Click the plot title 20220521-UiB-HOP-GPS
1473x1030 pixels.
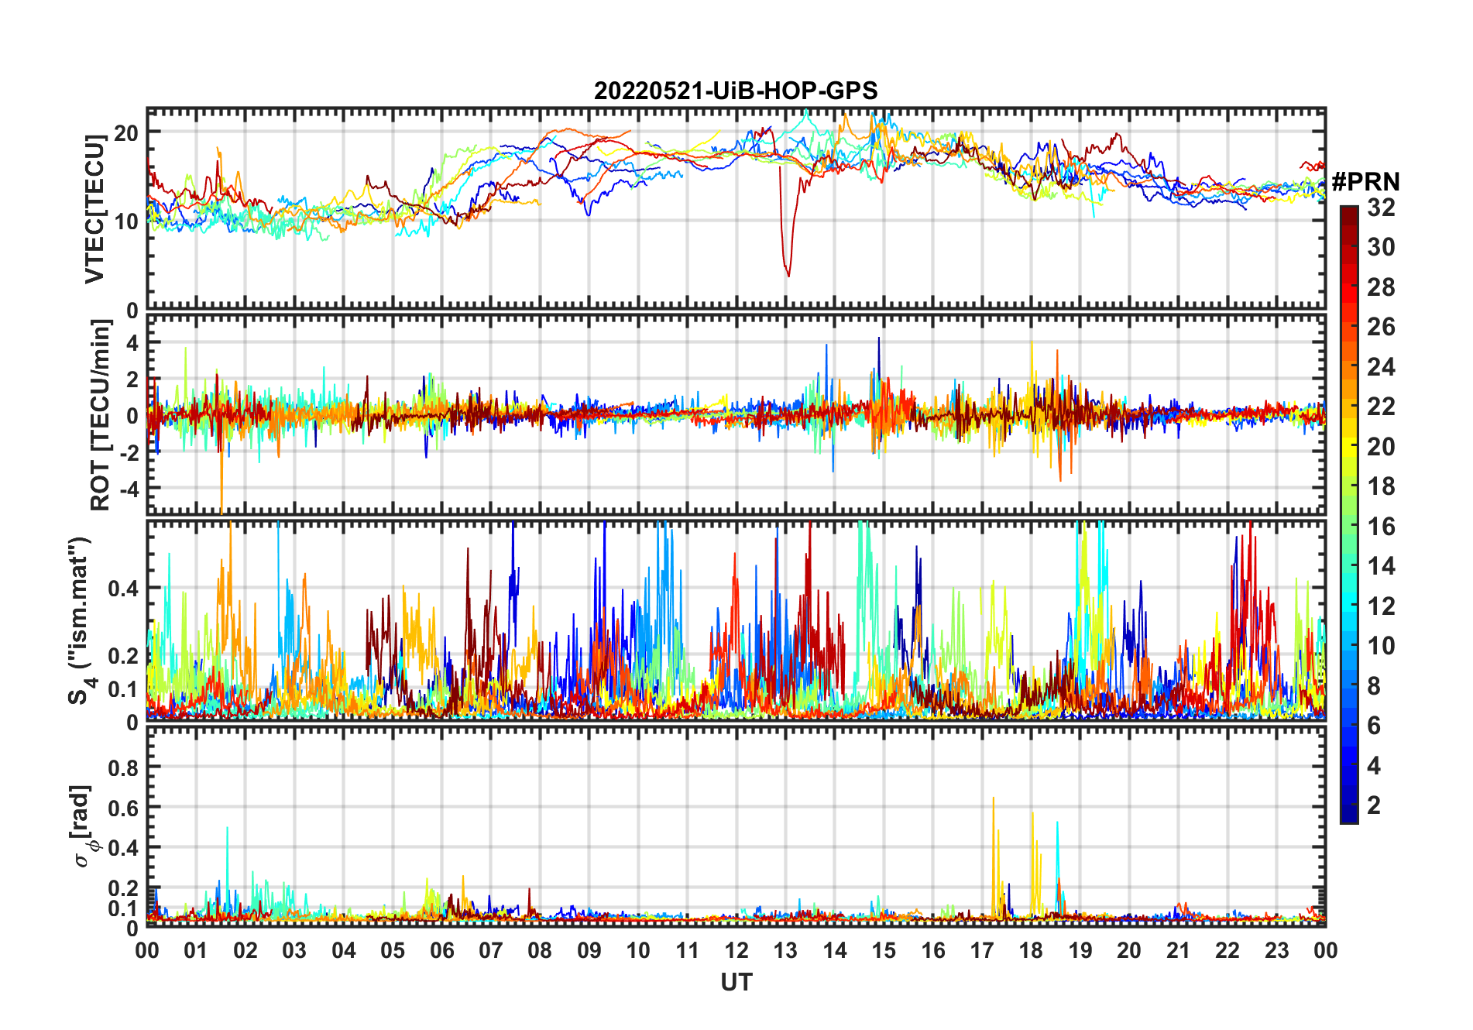[736, 91]
